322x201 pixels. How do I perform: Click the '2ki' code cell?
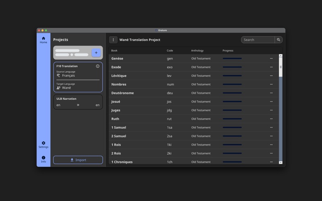(x=169, y=153)
